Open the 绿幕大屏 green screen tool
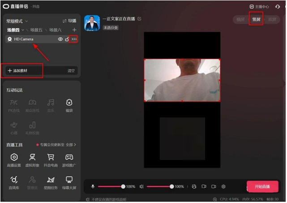Image resolution: width=287 pixels, height=203 pixels. [x=69, y=182]
